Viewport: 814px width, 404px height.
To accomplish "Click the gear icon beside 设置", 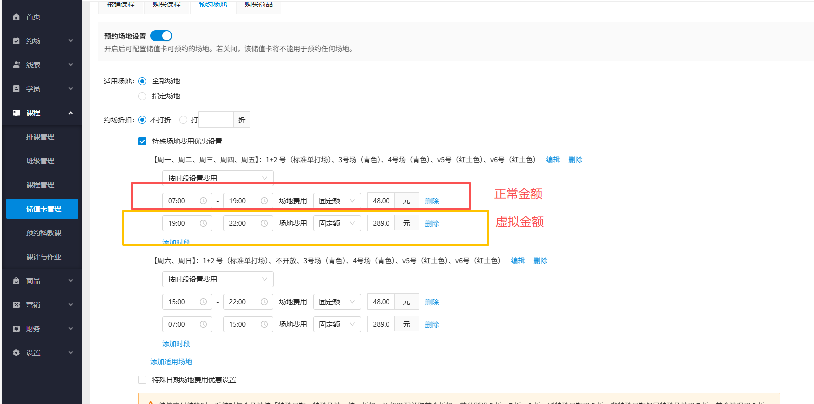I will [16, 353].
